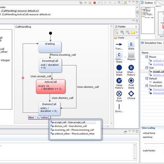164x164 pixels.
Task: Click the yellow Suspend button in debug toolbar
Action: click(90, 2)
